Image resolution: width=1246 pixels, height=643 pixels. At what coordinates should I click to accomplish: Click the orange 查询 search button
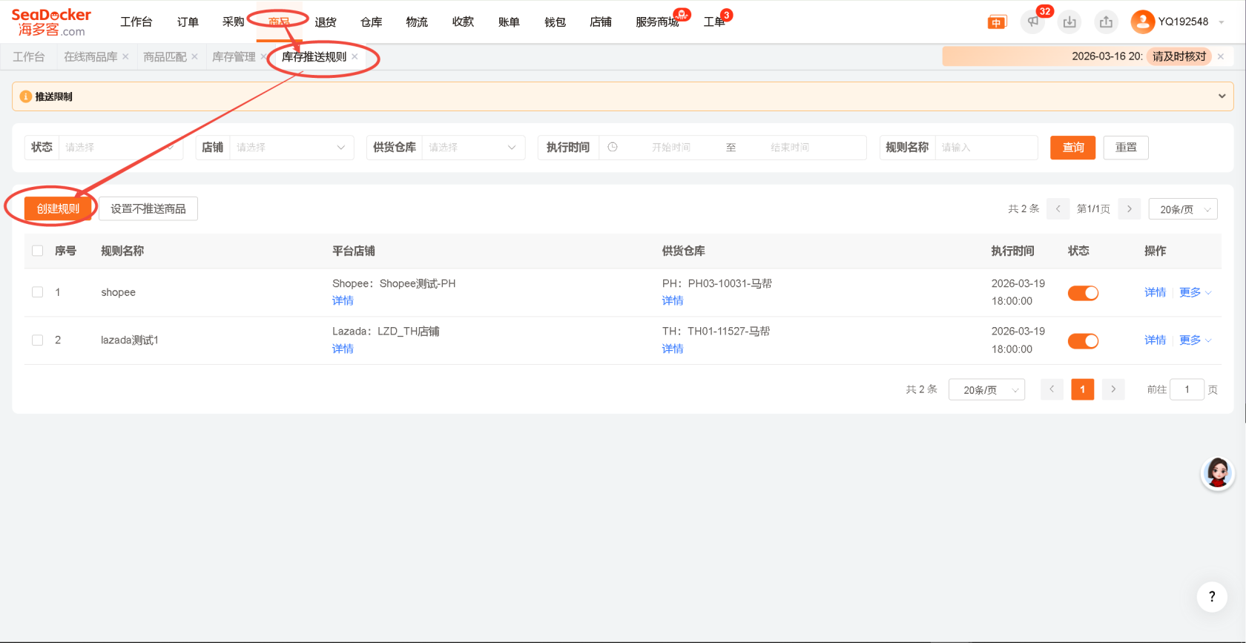[1072, 148]
